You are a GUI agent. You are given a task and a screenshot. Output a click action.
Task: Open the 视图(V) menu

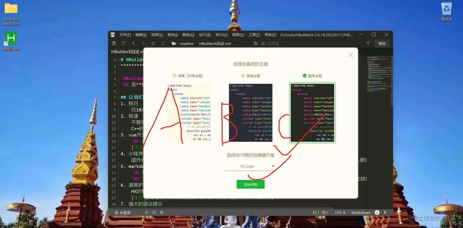(x=238, y=35)
